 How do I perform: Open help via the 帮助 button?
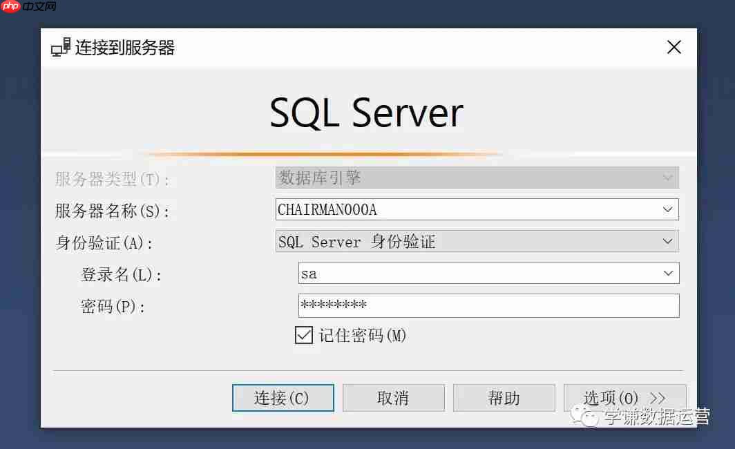pos(504,397)
